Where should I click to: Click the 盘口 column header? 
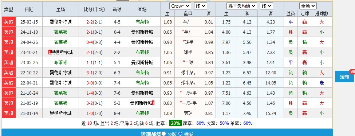tap(188, 13)
